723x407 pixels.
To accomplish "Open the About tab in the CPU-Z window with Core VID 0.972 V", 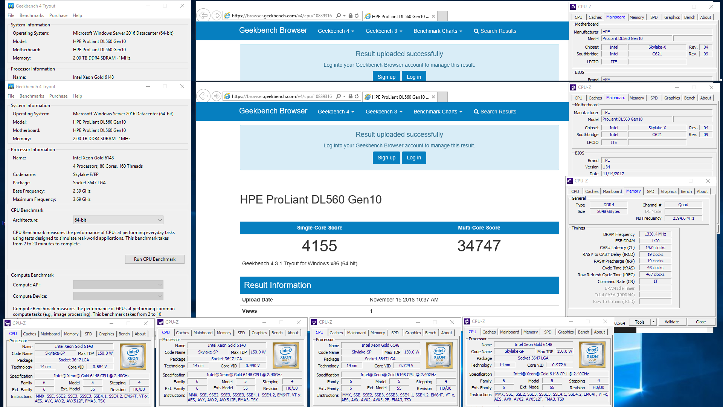I will pos(599,332).
